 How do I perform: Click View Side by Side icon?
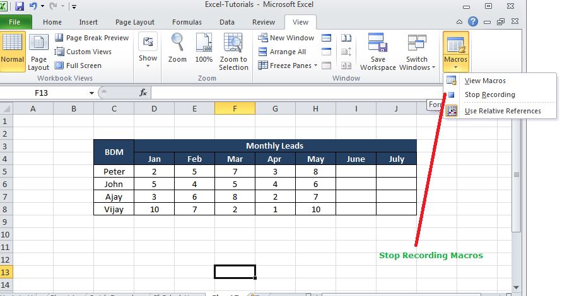(346, 38)
